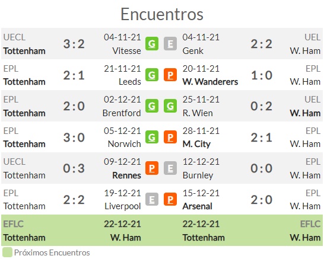Click the orange P badge for Arsenal match
This screenshot has width=324, height=259.
[170, 199]
